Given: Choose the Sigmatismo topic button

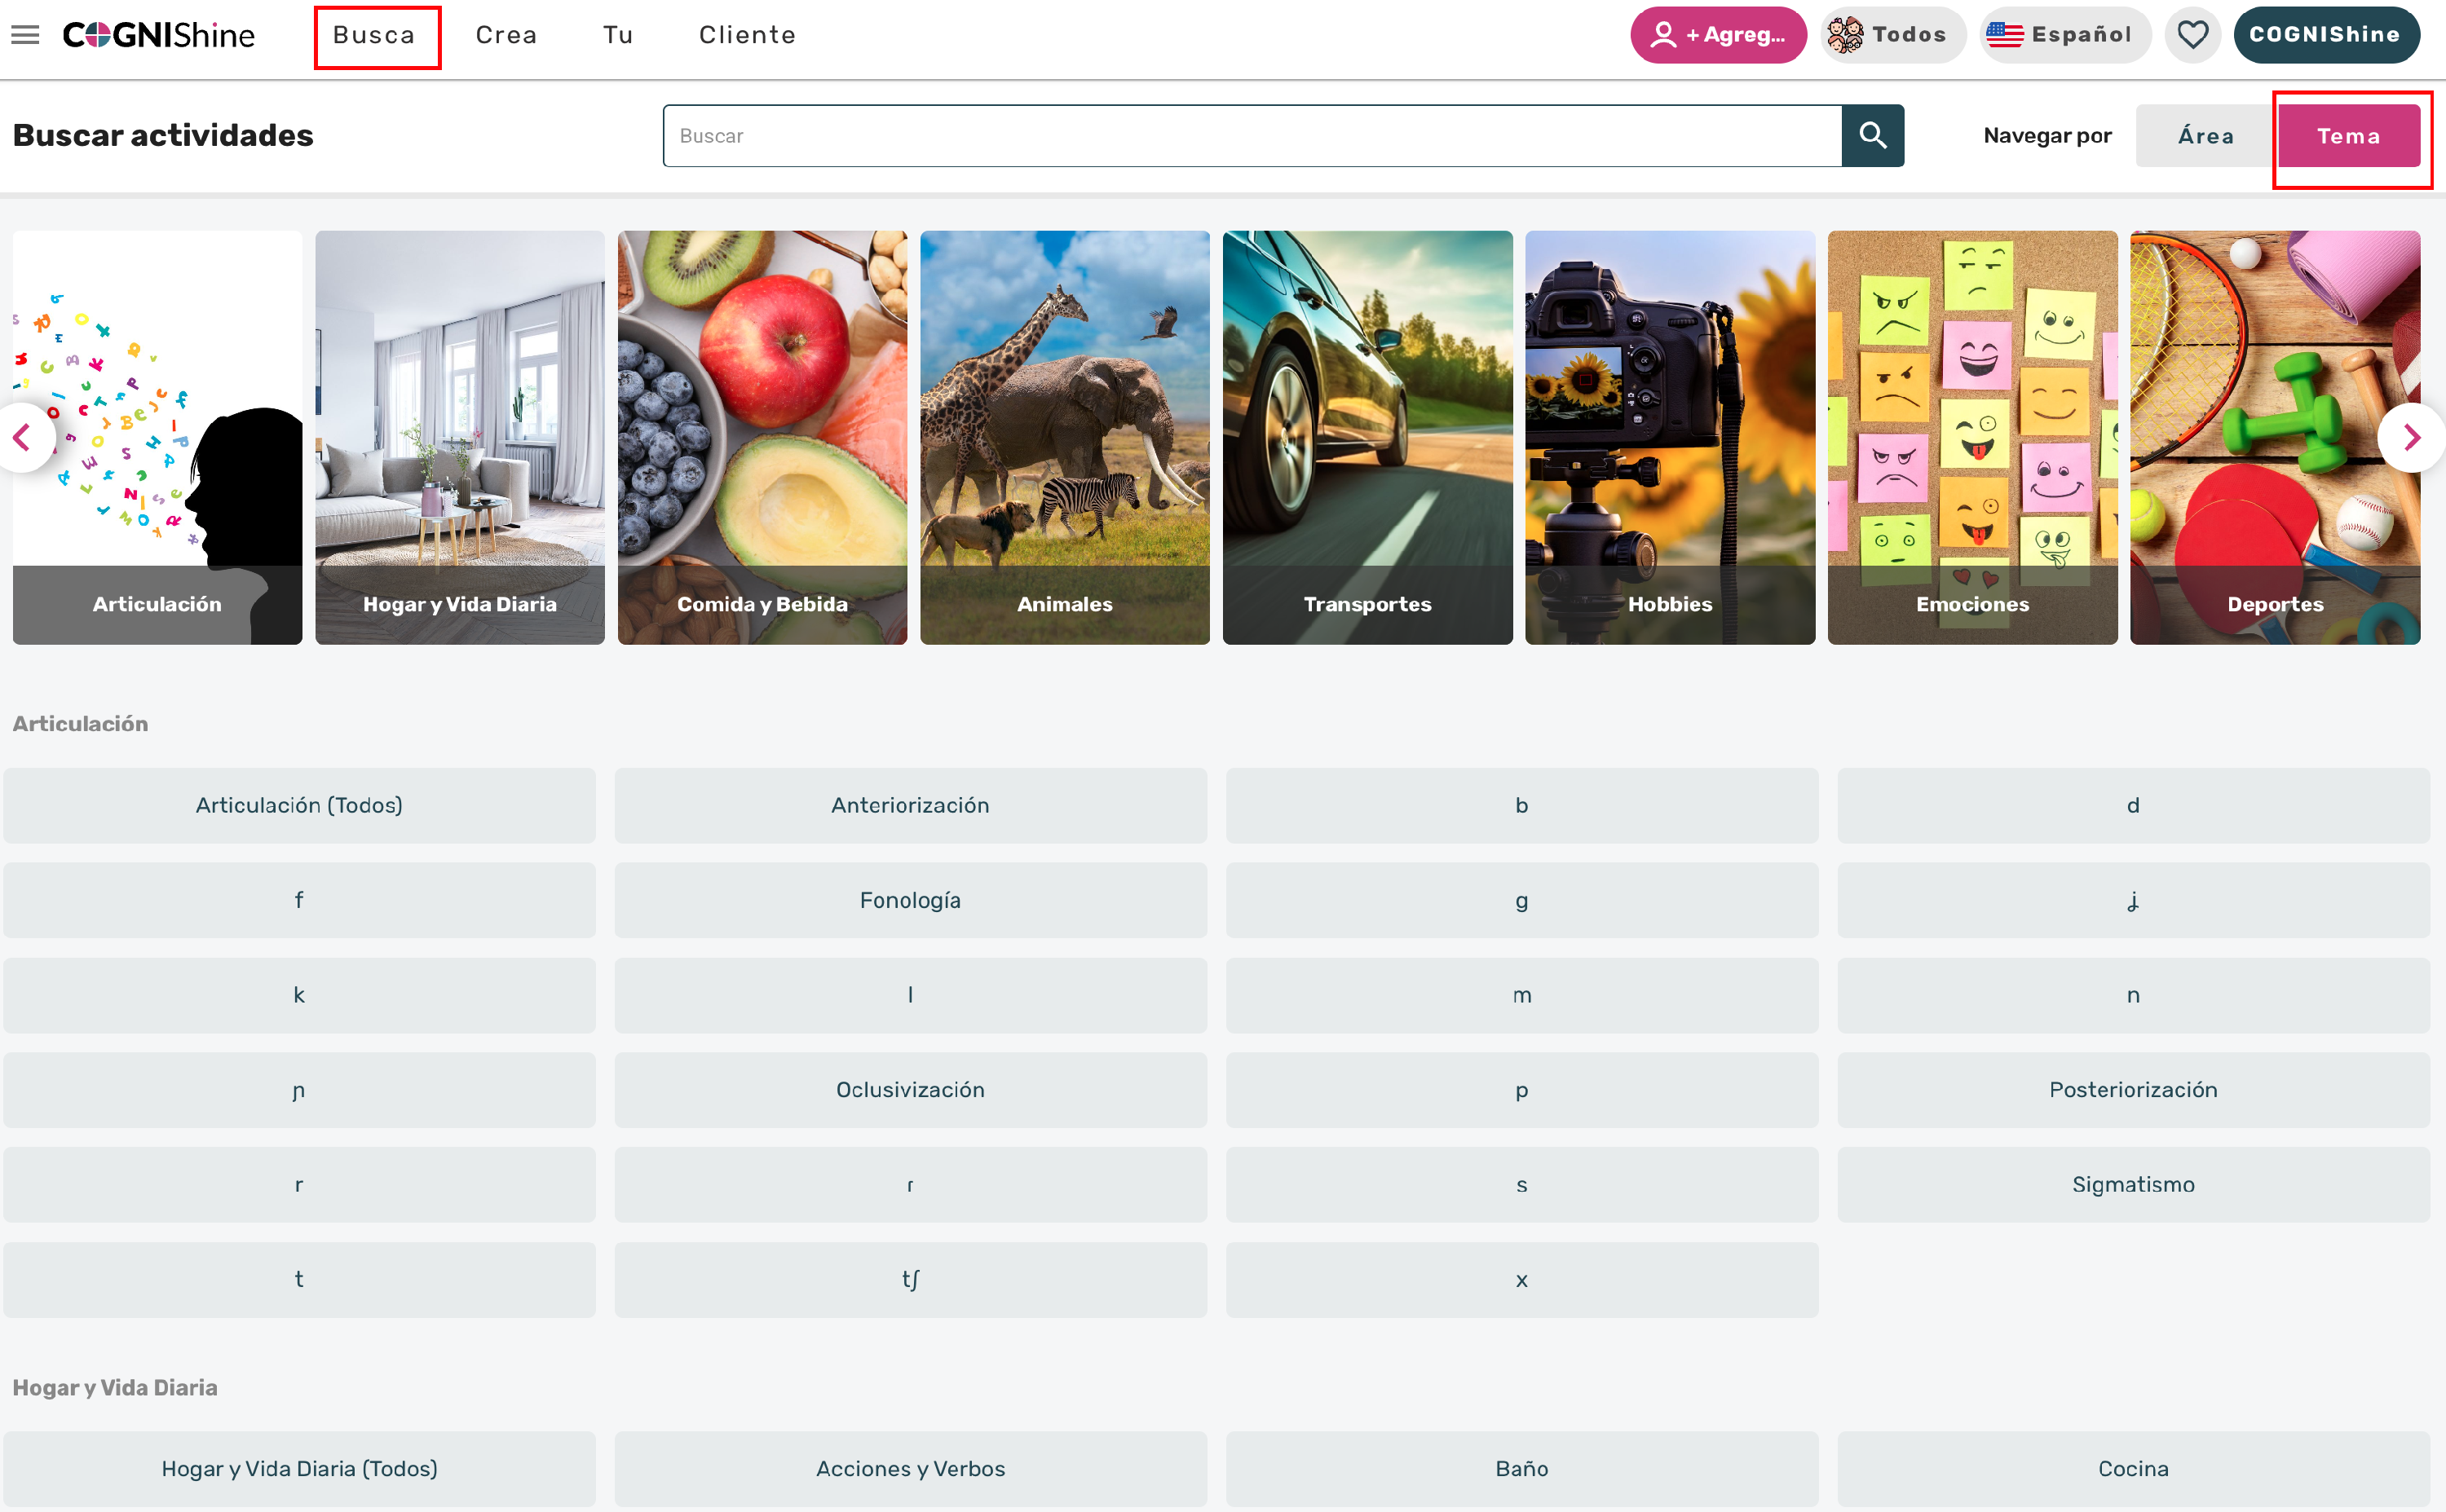Looking at the screenshot, I should tap(2132, 1184).
